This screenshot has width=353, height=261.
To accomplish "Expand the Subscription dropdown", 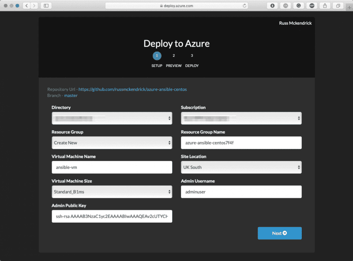I will tap(241, 118).
